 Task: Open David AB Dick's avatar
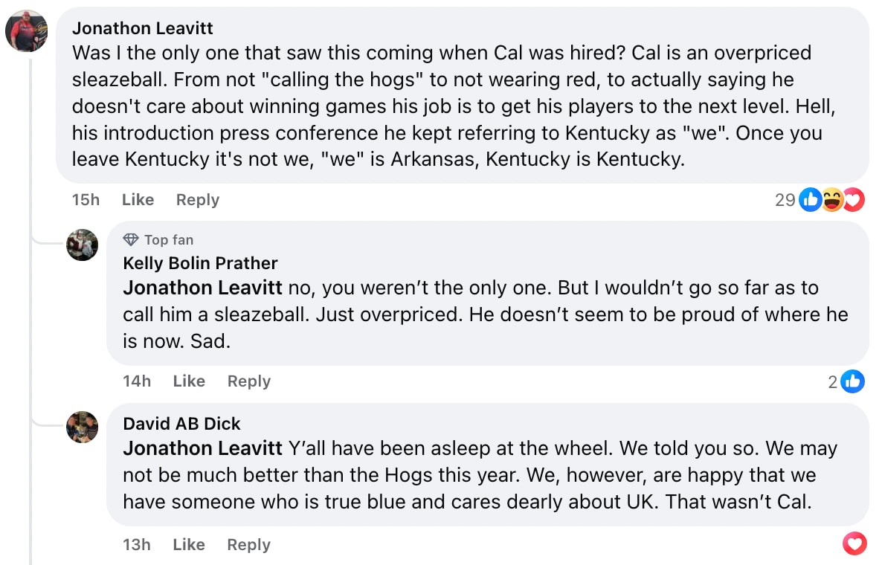coord(83,427)
